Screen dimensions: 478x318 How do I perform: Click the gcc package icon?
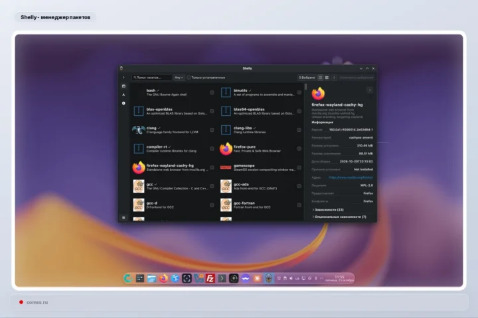coord(139,186)
